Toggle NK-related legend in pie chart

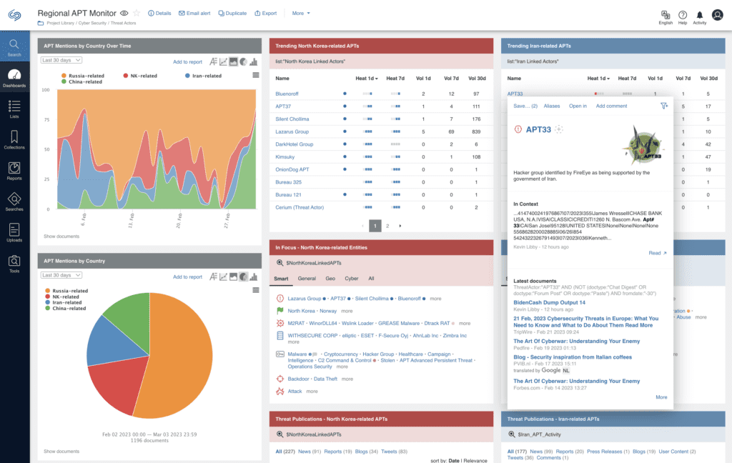pyautogui.click(x=62, y=297)
